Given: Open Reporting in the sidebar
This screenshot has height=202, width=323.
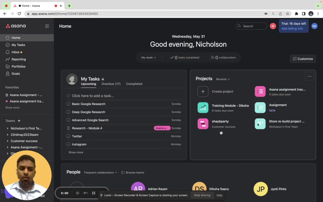Looking at the screenshot, I should (27, 59).
